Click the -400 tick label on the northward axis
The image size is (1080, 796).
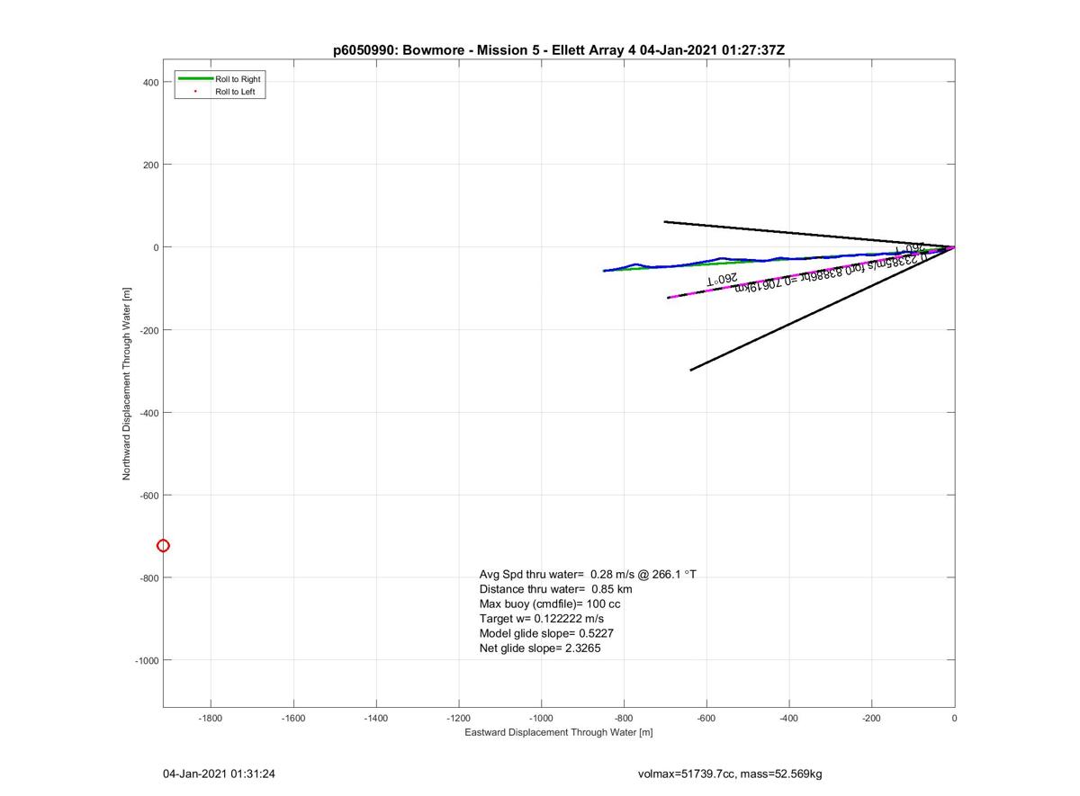click(148, 413)
